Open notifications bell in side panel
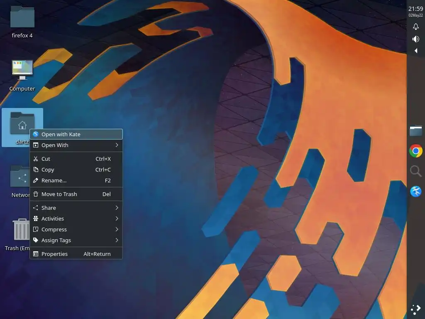Screen dimensions: 425x319 415,27
